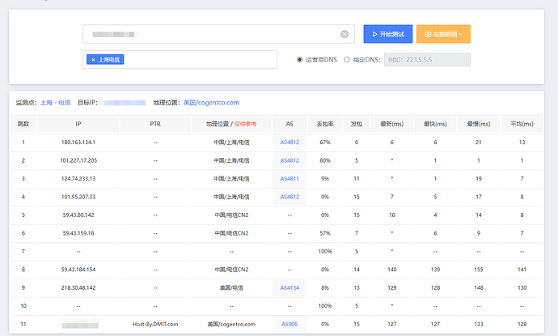Select the 指定DNS radio option
This screenshot has width=558, height=336.
click(x=347, y=59)
